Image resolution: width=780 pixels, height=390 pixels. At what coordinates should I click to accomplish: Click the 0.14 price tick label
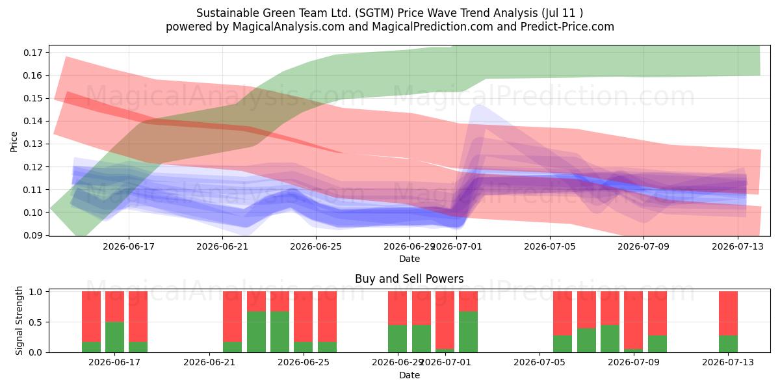pos(34,121)
